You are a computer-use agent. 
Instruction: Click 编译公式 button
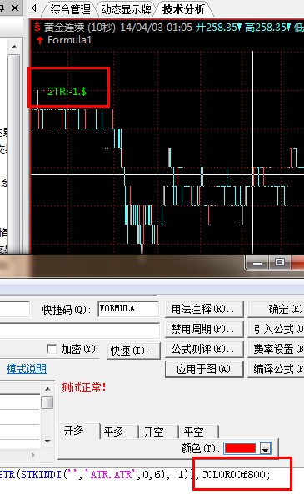point(276,369)
